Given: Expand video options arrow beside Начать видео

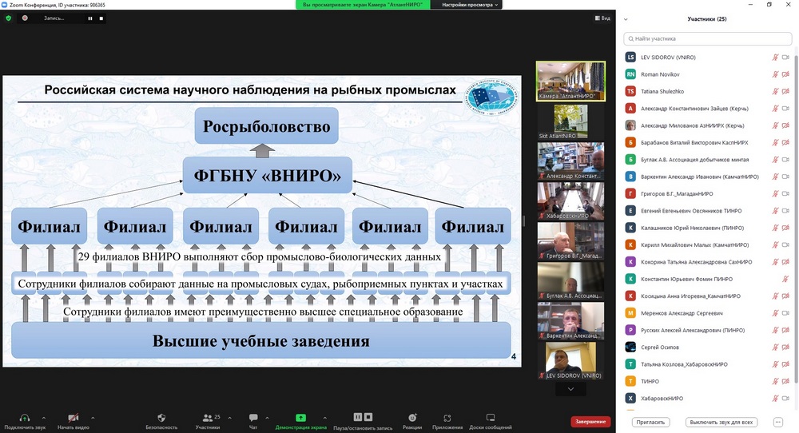Looking at the screenshot, I should tap(93, 418).
